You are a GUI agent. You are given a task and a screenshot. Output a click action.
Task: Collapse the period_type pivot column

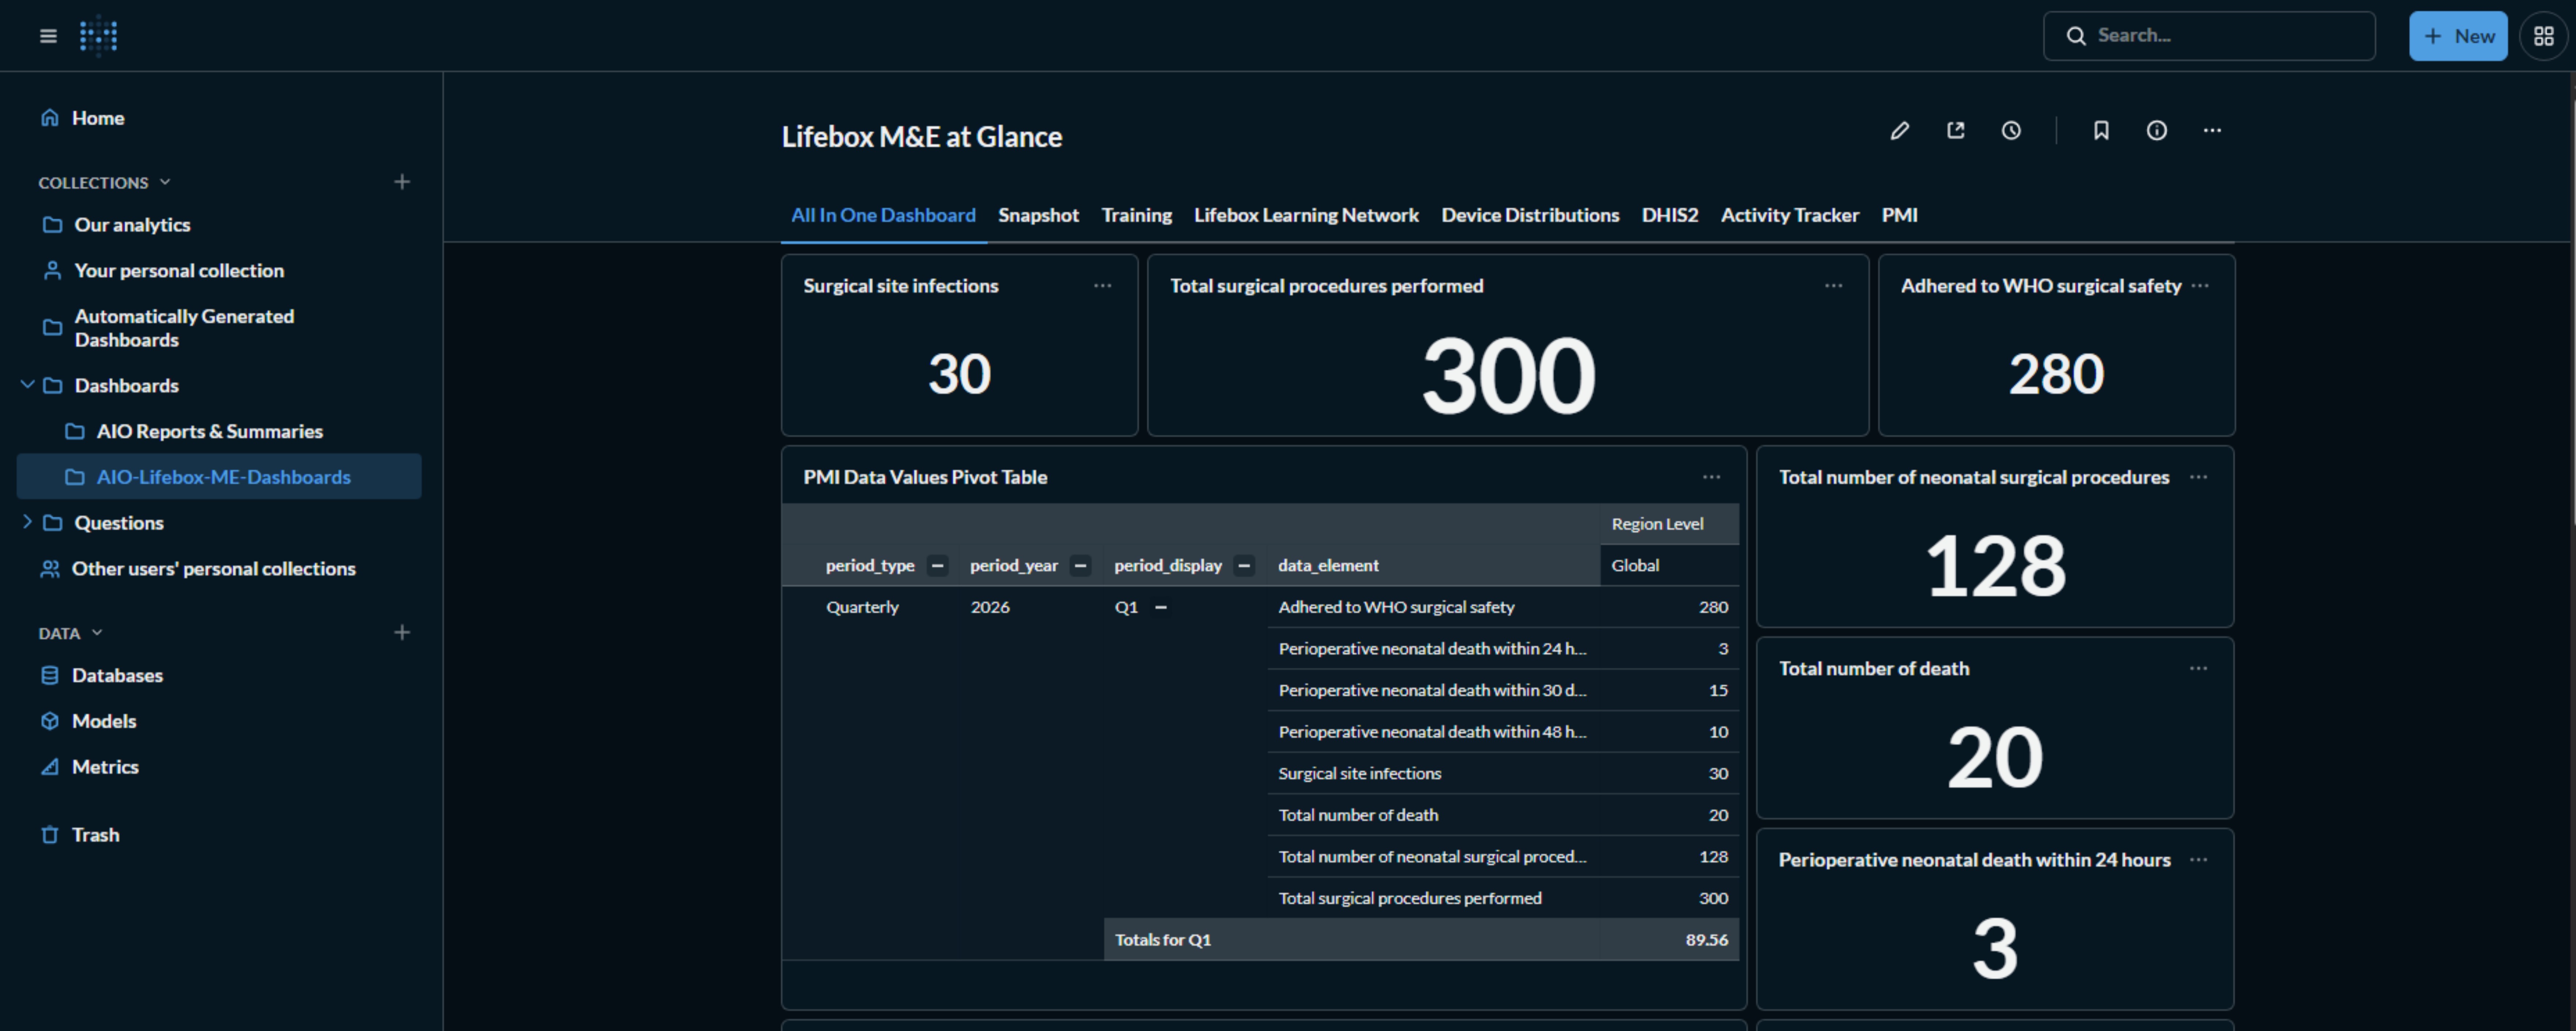937,565
